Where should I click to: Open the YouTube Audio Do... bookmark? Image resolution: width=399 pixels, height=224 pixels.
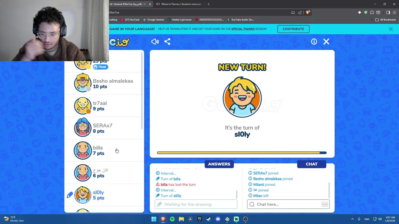[240, 20]
